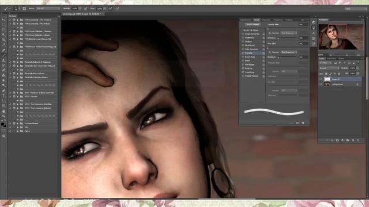Select the Navigator panel tab

pos(323,20)
